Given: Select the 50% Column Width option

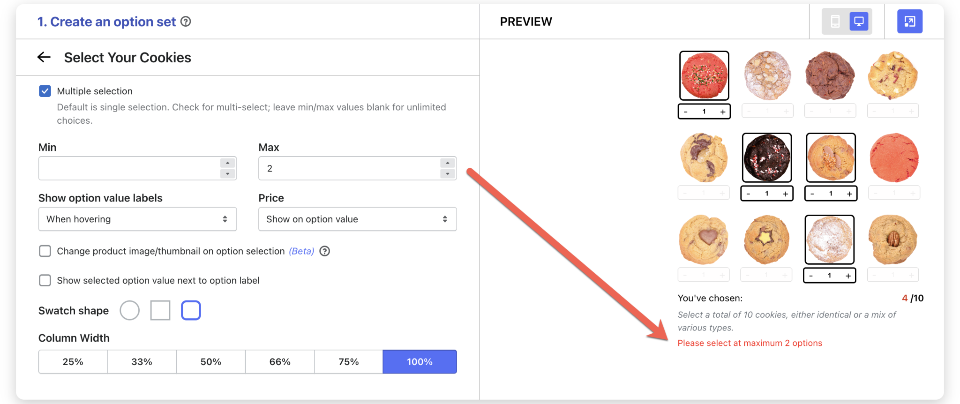Looking at the screenshot, I should [210, 361].
